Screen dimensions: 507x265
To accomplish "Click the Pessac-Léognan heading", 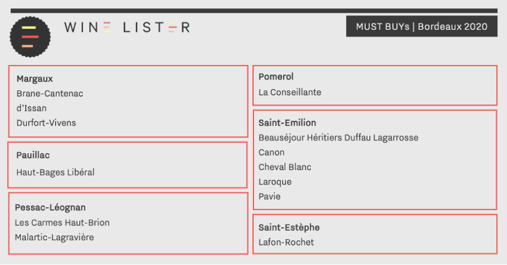I will pyautogui.click(x=50, y=208).
